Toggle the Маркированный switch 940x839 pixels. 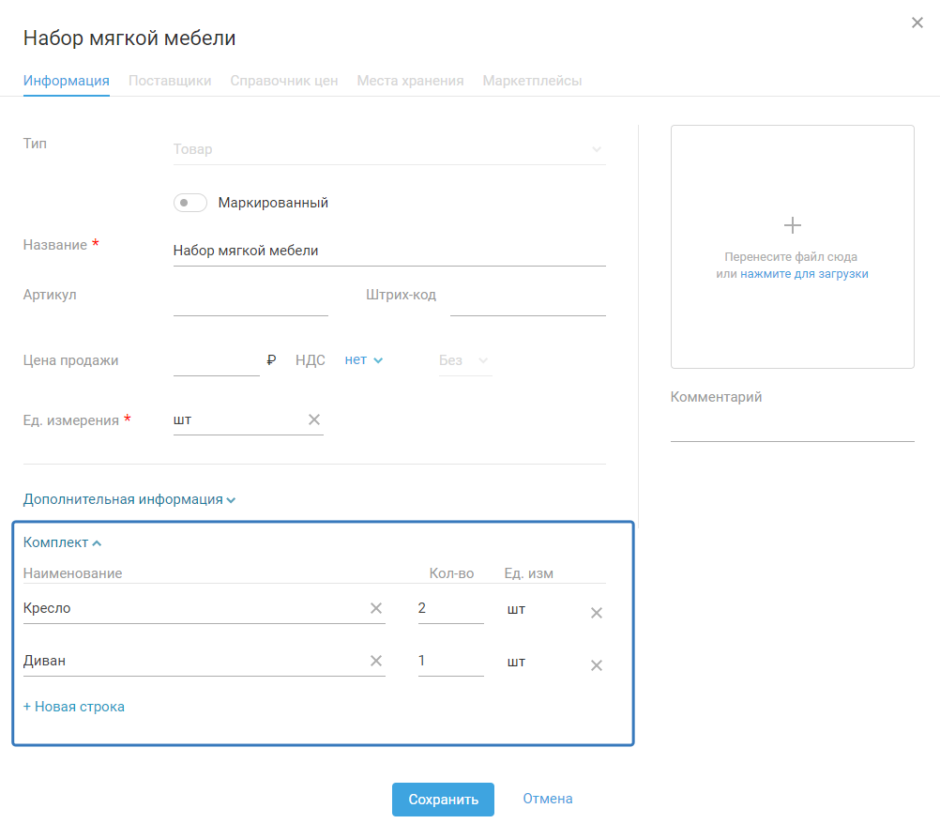pyautogui.click(x=190, y=203)
